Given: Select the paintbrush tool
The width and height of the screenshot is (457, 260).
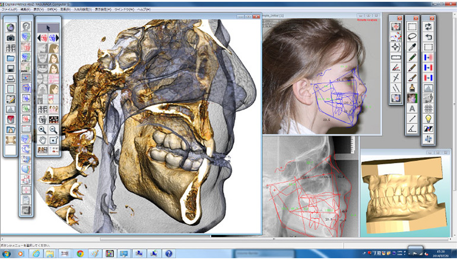Looking at the screenshot, I should (412, 78).
